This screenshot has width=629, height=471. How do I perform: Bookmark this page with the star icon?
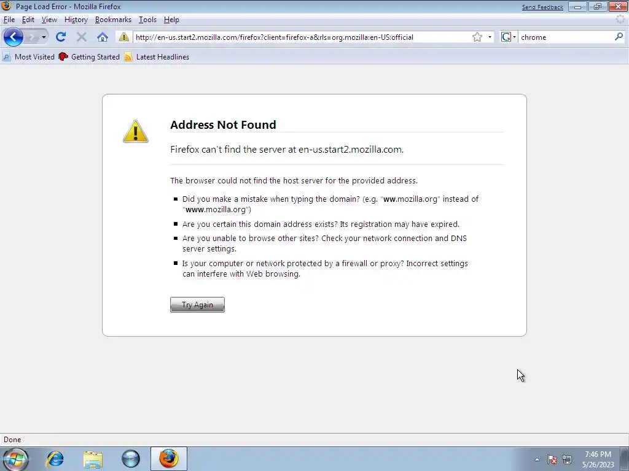pyautogui.click(x=477, y=37)
